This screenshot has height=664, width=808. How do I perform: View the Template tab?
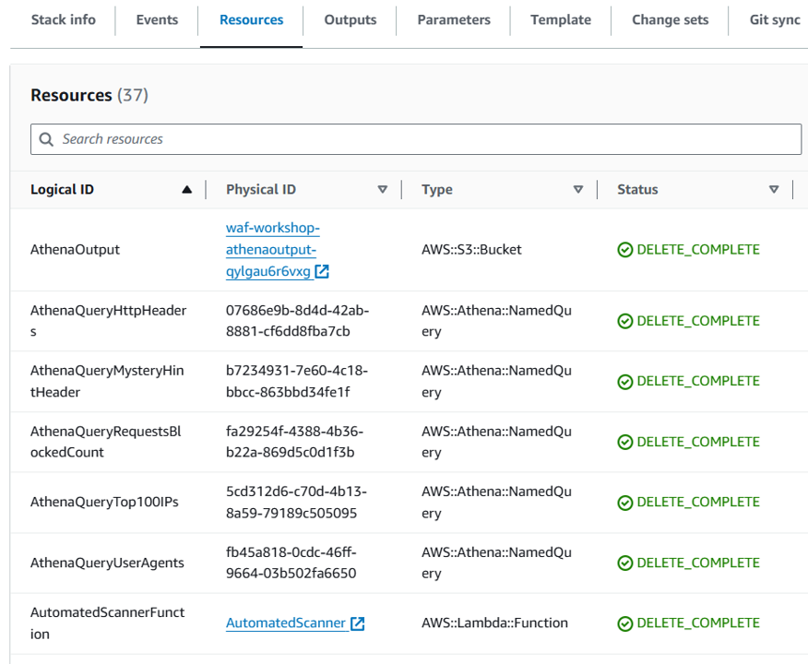[561, 19]
